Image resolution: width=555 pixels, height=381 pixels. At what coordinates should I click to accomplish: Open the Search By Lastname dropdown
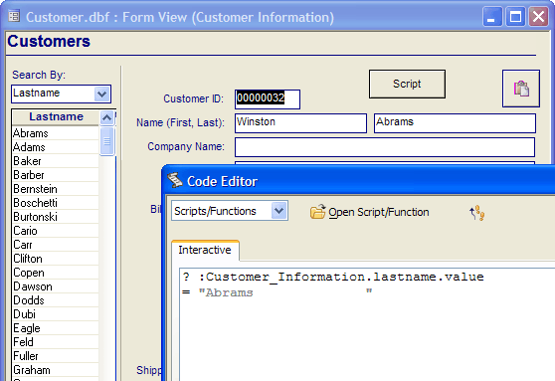[101, 94]
